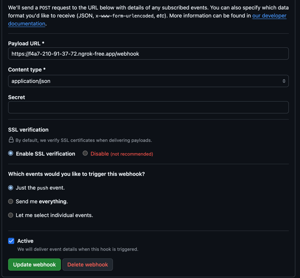Viewport: 300px width, 278px height.
Task: Click the Just the push event label
Action: point(40,188)
